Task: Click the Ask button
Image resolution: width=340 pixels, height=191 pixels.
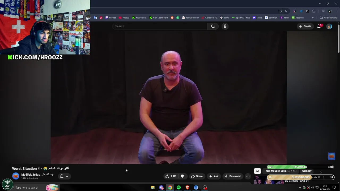Action: pos(214,176)
